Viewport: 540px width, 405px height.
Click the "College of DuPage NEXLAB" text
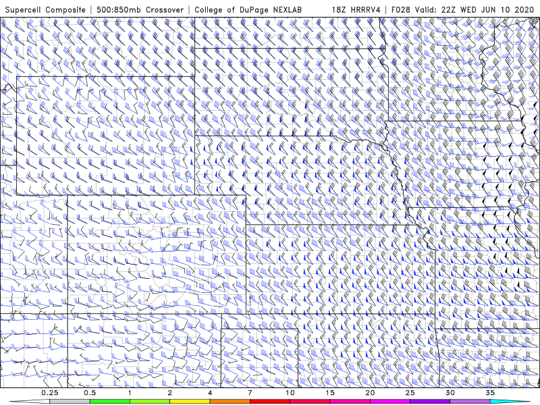click(x=248, y=9)
